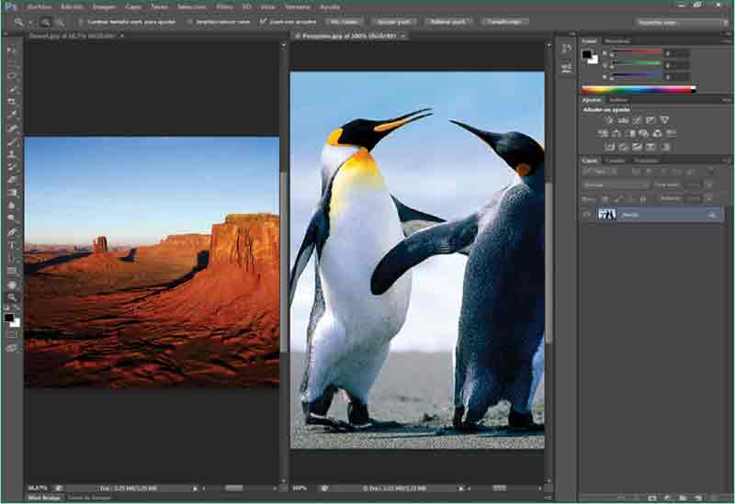Screen dimensions: 735x504
Task: Toggle visibility of the Fondo layer
Action: coord(587,214)
